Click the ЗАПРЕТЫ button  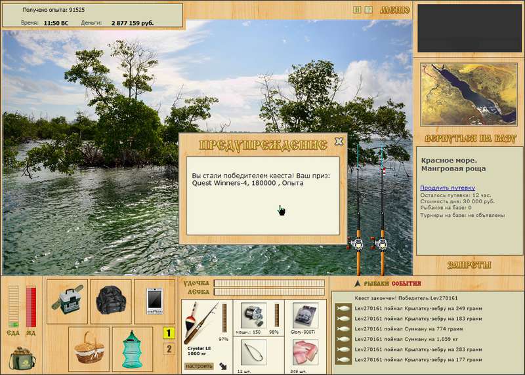469,266
